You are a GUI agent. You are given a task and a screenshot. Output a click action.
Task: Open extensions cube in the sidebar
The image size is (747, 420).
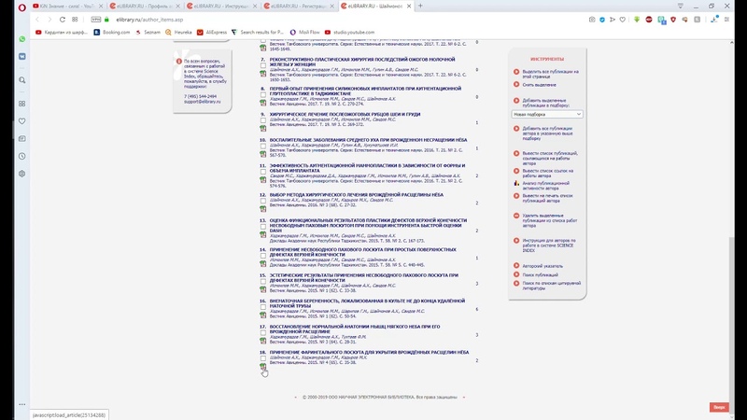[21, 174]
